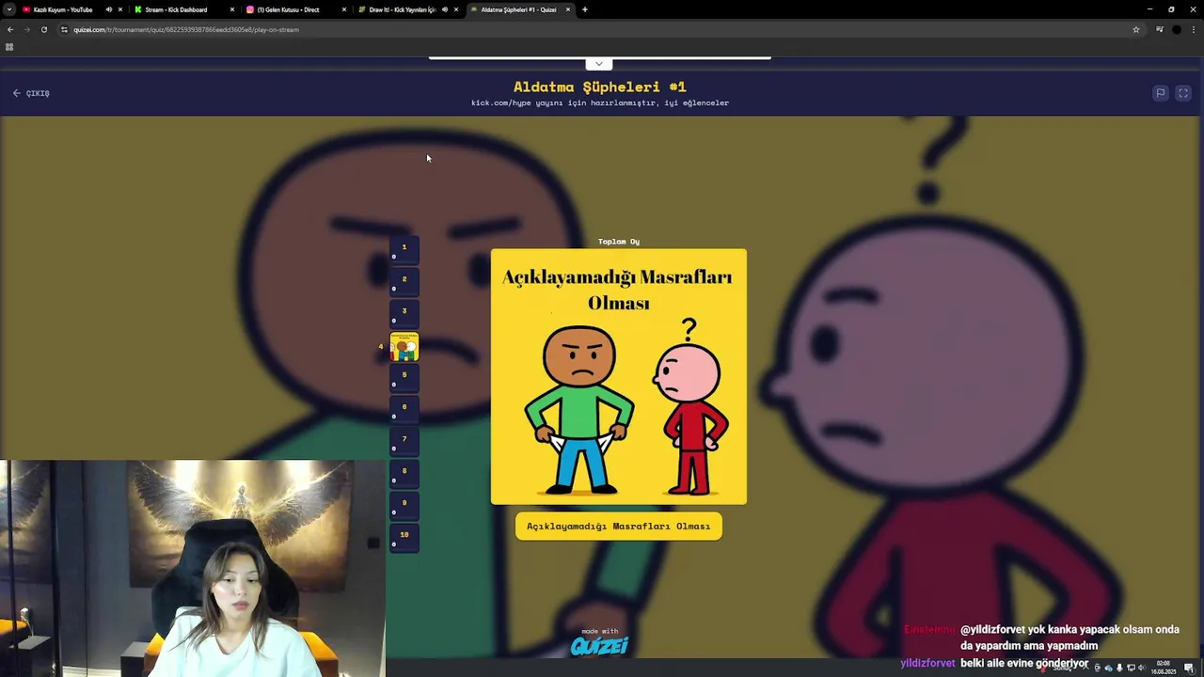Close the Gelen Kutusu Direct tab
This screenshot has height=677, width=1204.
(343, 9)
